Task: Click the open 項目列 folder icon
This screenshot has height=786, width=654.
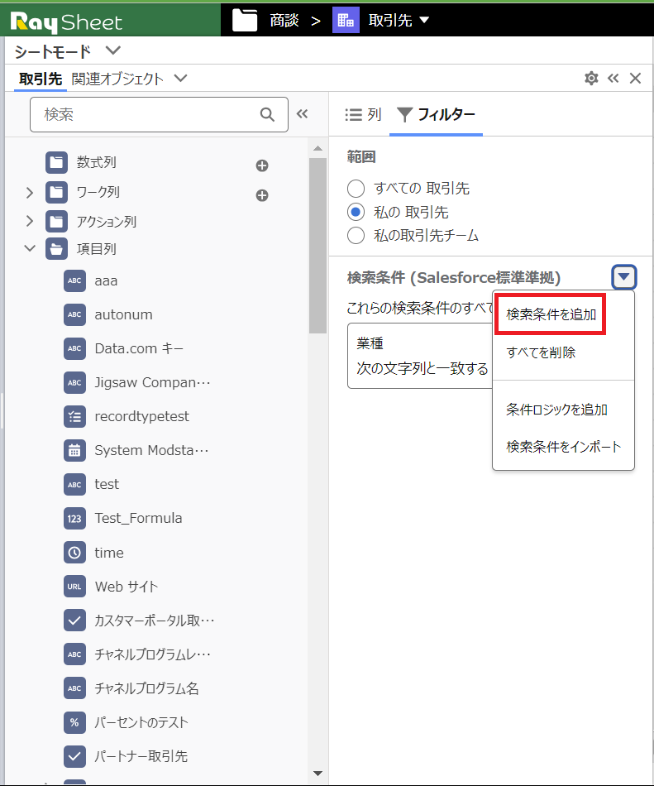Action: [56, 249]
